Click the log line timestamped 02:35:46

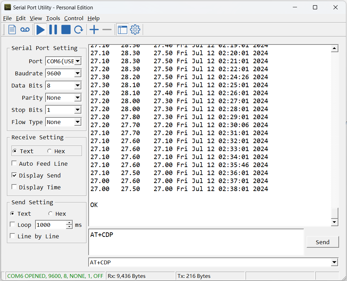click(179, 165)
